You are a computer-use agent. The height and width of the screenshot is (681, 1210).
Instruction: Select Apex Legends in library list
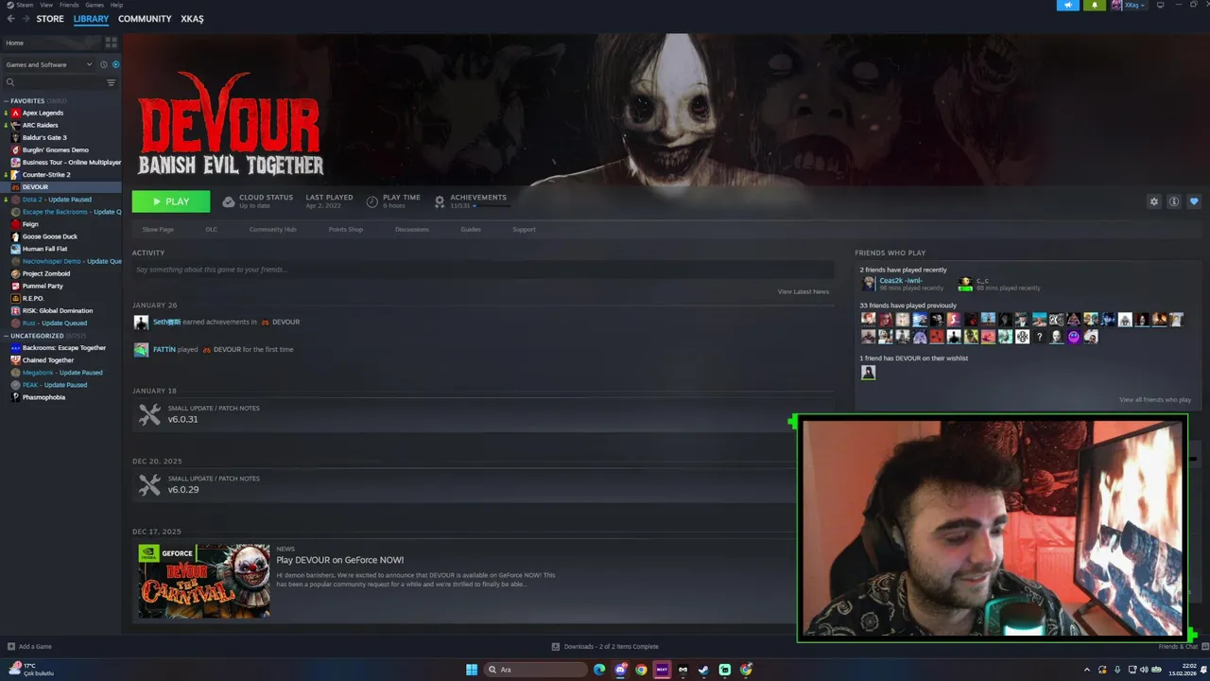[43, 113]
